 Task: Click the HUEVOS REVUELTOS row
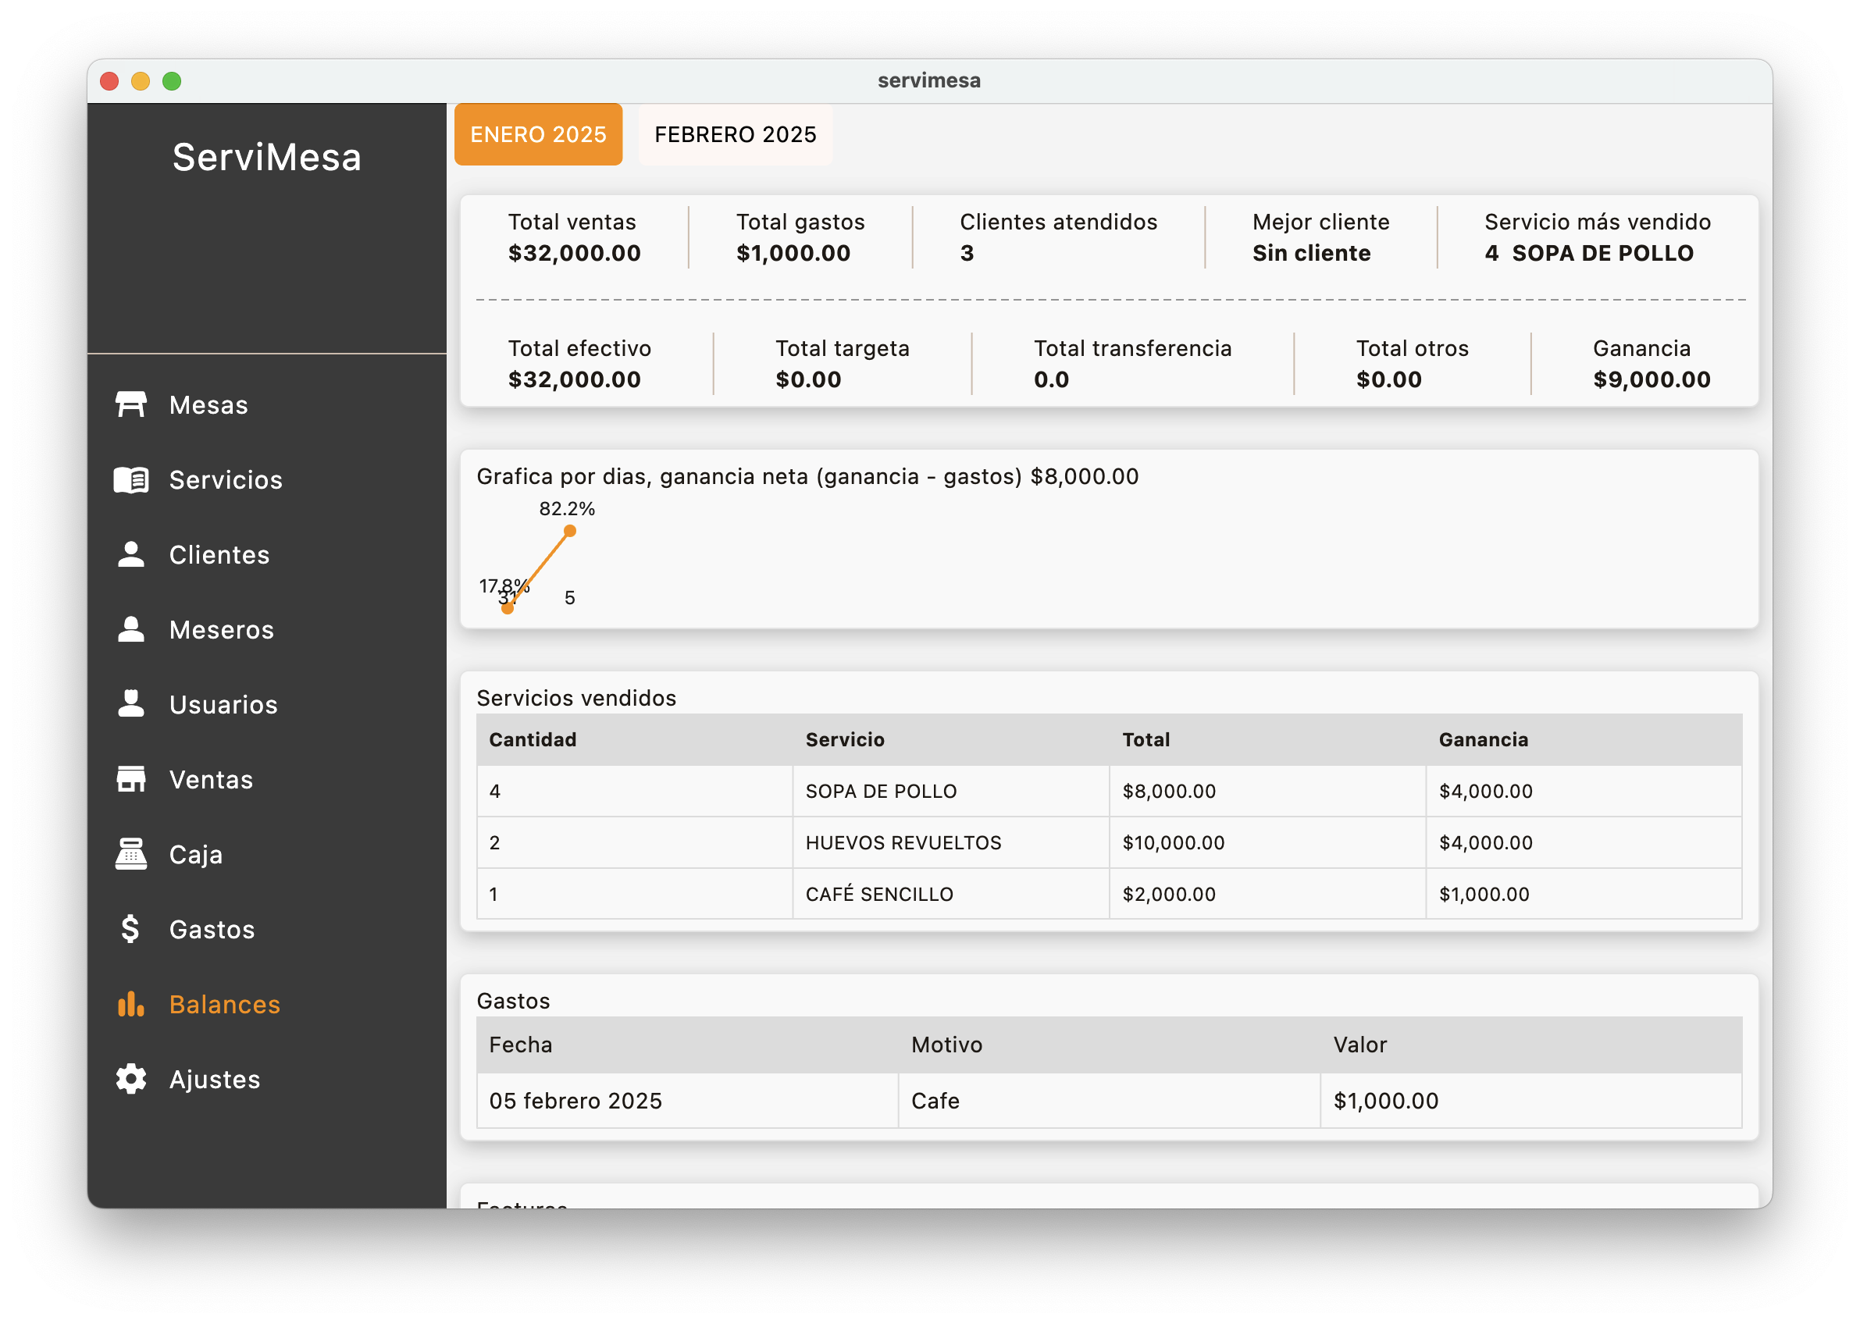click(x=903, y=842)
